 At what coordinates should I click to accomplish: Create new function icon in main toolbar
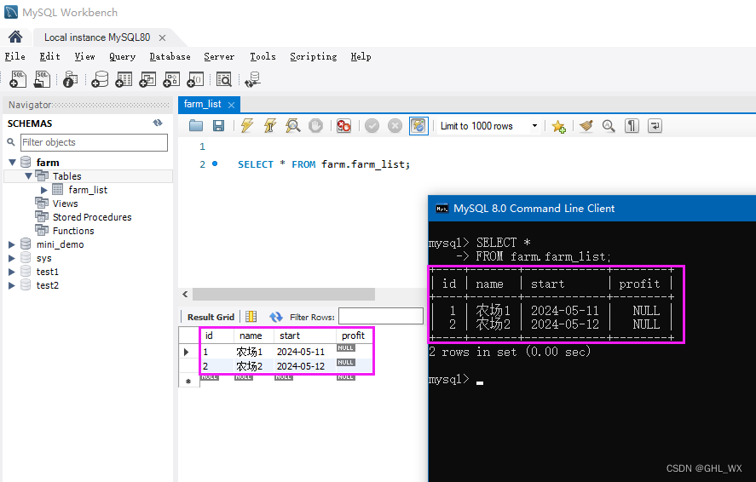[x=195, y=79]
